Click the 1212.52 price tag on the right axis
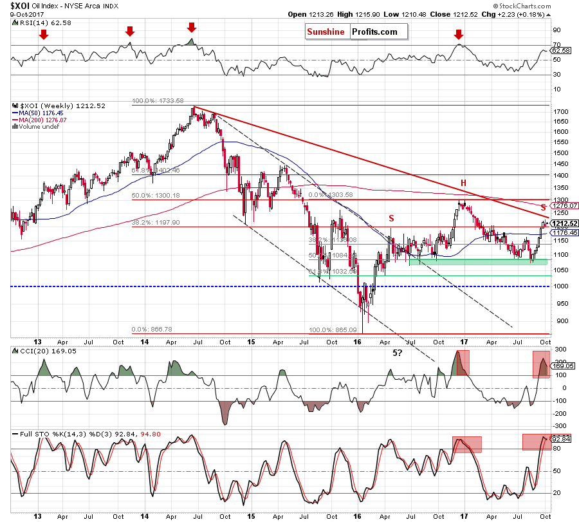Viewport: 579px width, 522px height. (x=565, y=223)
